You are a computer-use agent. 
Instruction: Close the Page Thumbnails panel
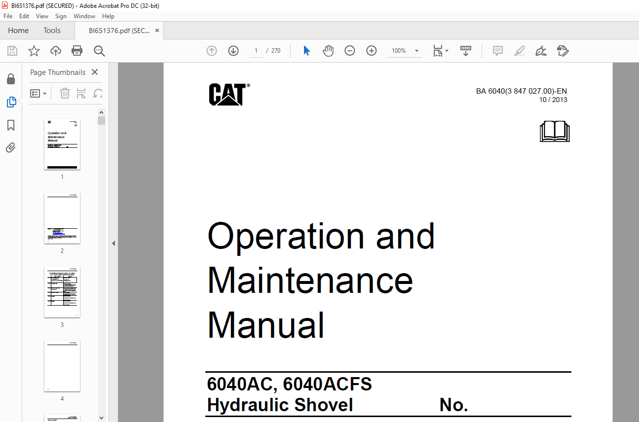pyautogui.click(x=95, y=72)
